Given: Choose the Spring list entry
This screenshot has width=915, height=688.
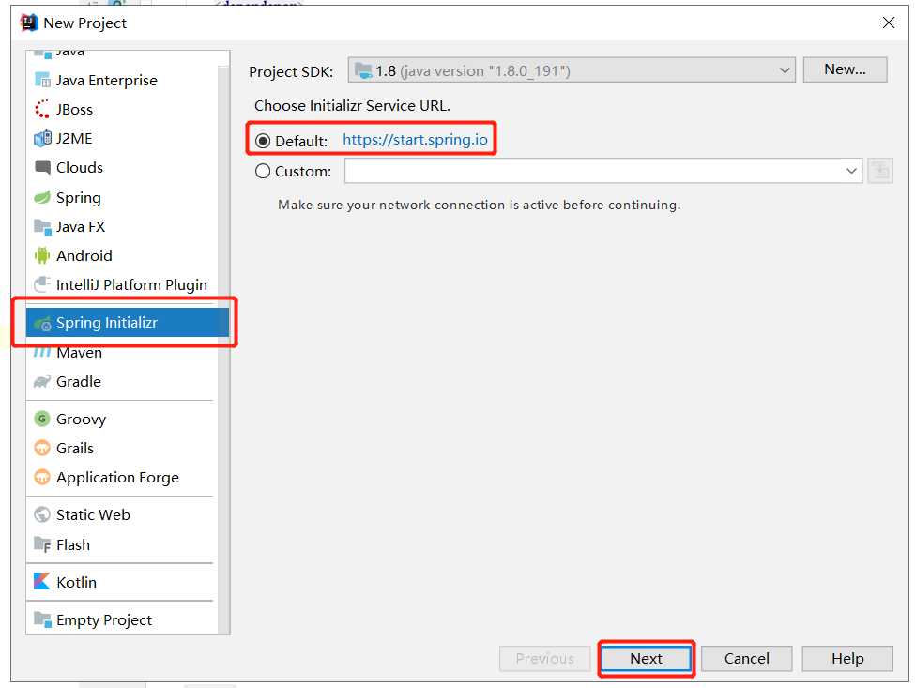Looking at the screenshot, I should coord(122,197).
